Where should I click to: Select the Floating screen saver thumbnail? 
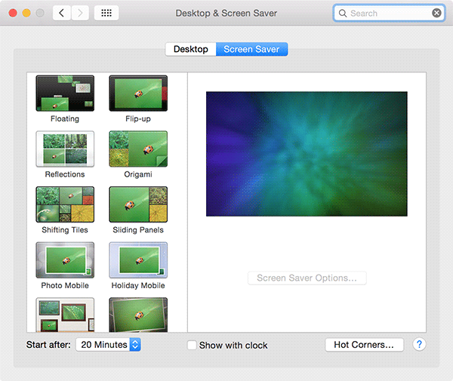(65, 94)
